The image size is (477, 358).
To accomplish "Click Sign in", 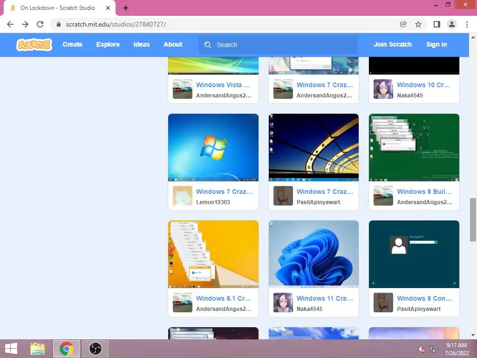I will pos(436,44).
